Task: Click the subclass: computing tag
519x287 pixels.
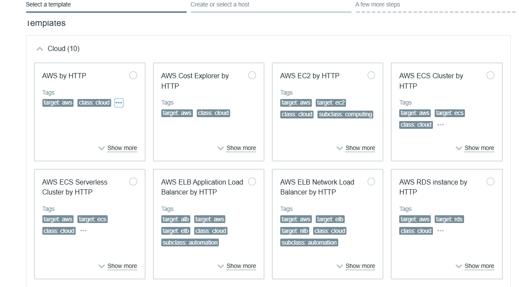Action: pos(345,114)
